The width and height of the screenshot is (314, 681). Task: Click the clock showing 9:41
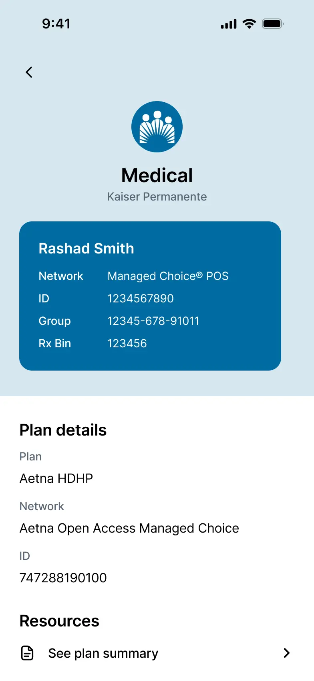point(57,23)
